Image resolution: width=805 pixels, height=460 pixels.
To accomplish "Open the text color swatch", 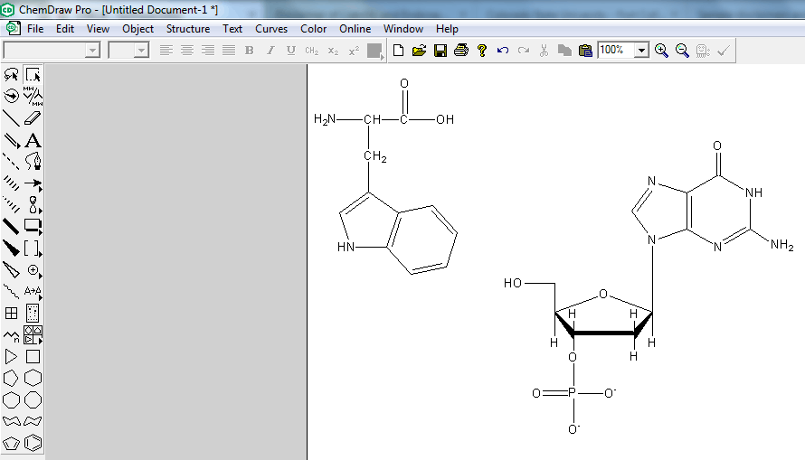I will 374,51.
